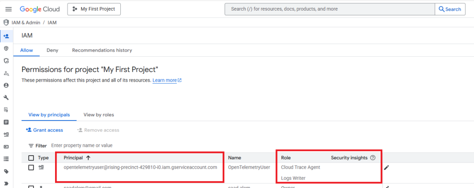Click the Grant access button
474x188 pixels.
pyautogui.click(x=44, y=130)
